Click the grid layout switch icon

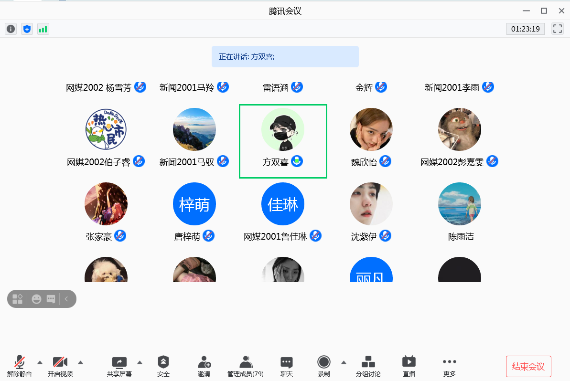click(x=18, y=299)
